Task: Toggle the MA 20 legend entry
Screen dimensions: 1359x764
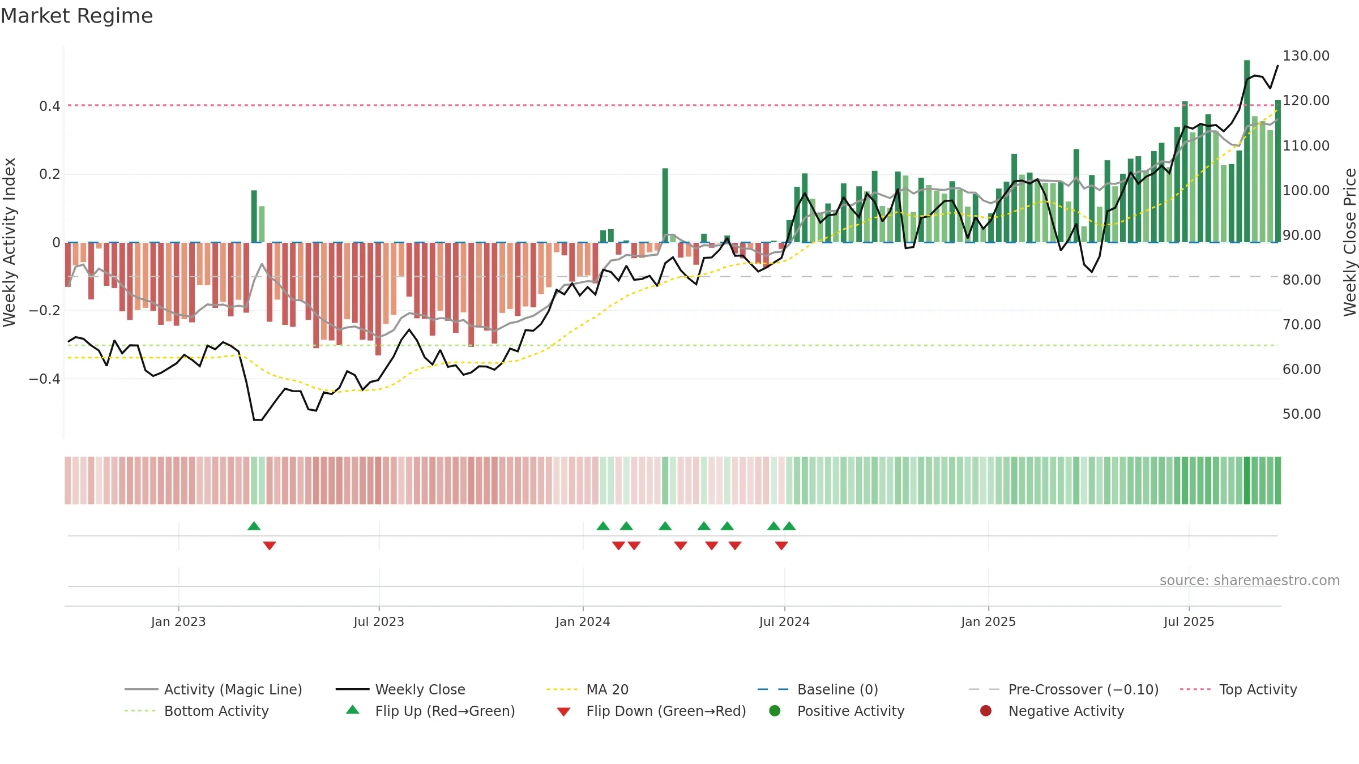Action: tap(587, 689)
